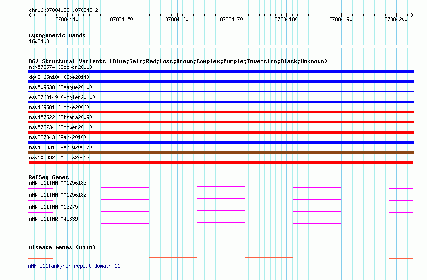The image size is (427, 280).
Task: Select the Disease Genes (OMIM) track title
Action: tap(62, 247)
